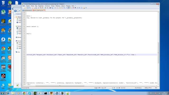Open Internet Explorer from the taskbar
Screen dimensions: 169x95
click(x=8, y=93)
